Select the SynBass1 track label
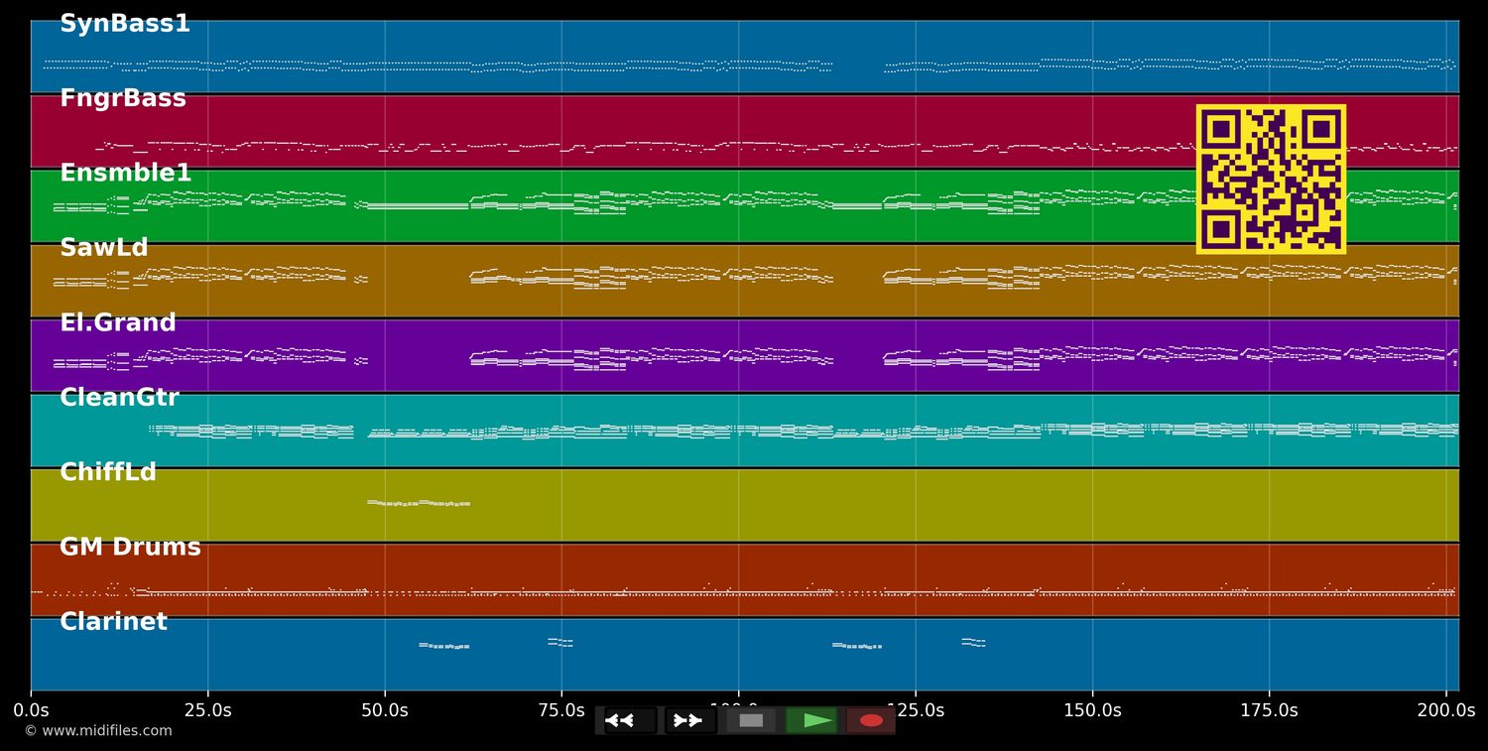1488x751 pixels. 125,24
